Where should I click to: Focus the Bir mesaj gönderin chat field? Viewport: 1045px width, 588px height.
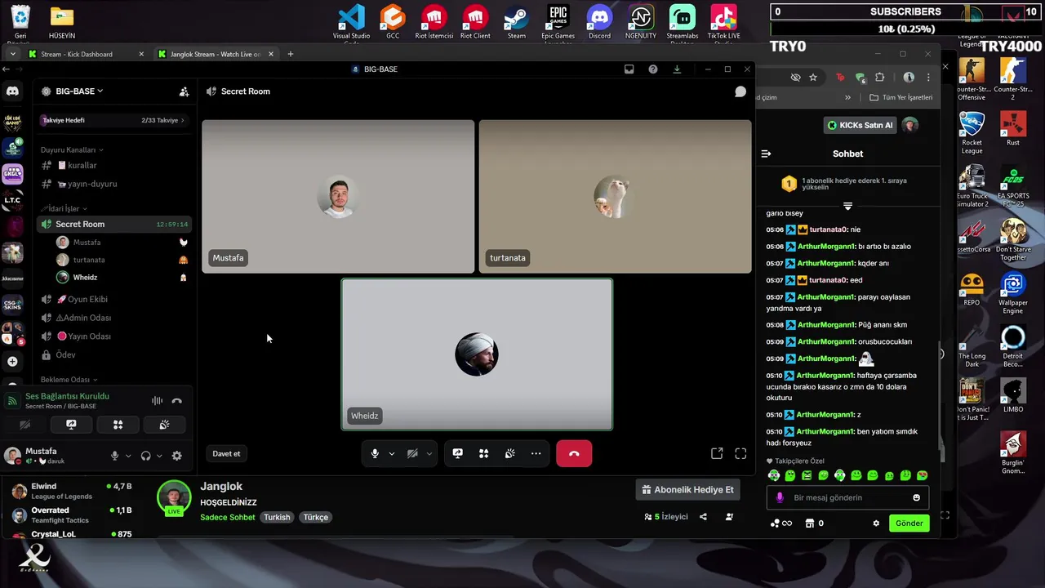pyautogui.click(x=847, y=497)
